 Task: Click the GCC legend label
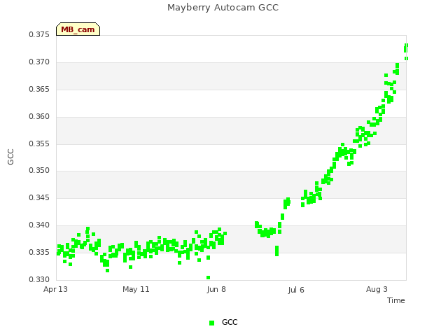(x=230, y=322)
